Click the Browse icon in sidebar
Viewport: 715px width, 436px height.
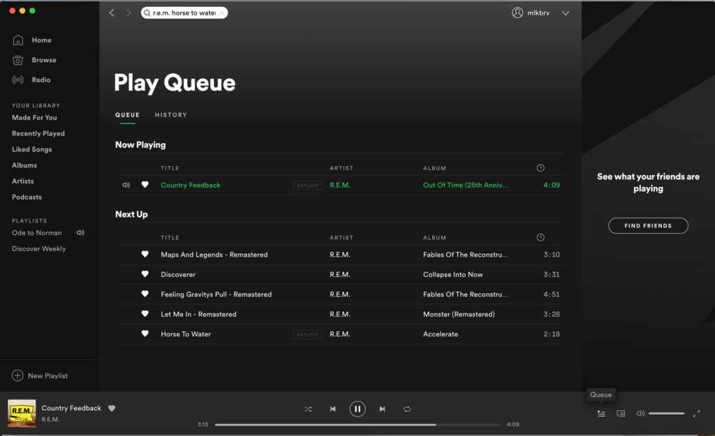pyautogui.click(x=17, y=60)
